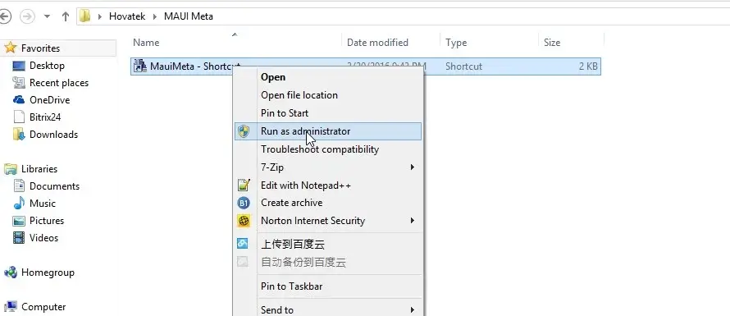The width and height of the screenshot is (730, 316).
Task: Open Homegroup in the navigation pane
Action: point(48,272)
